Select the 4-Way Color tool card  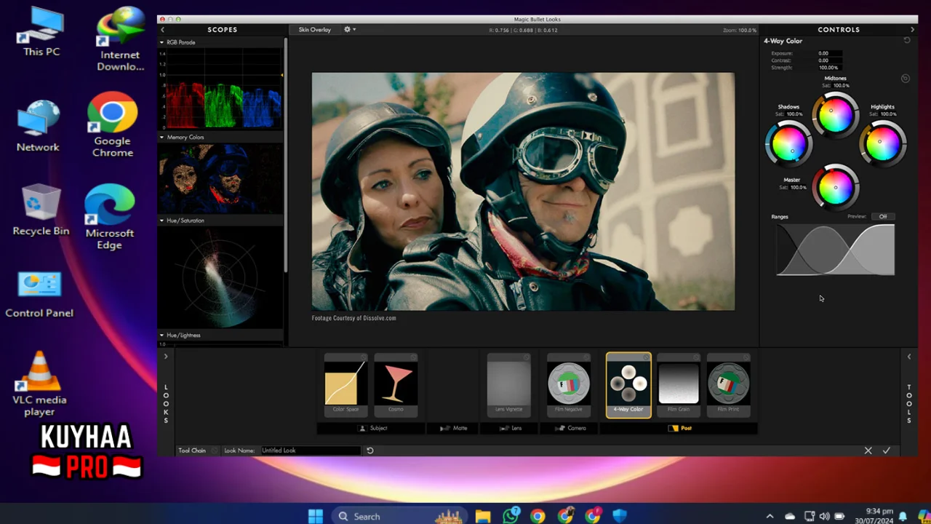628,385
